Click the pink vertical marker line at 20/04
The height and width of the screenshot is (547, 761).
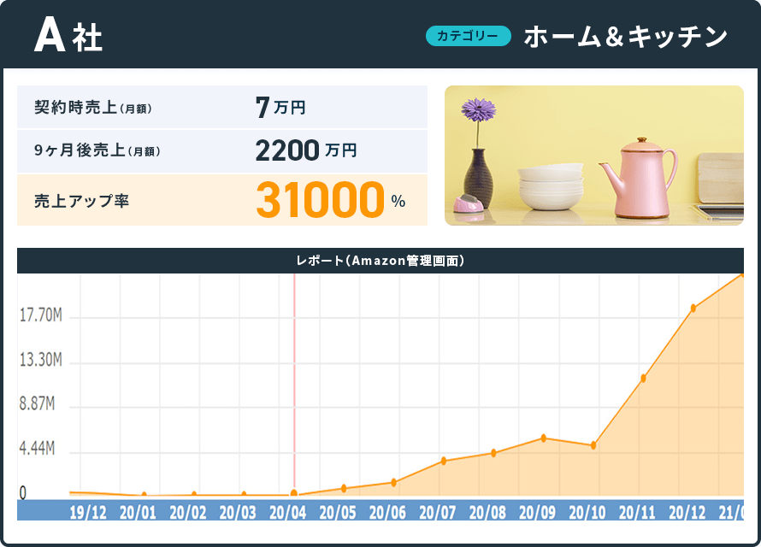click(294, 385)
